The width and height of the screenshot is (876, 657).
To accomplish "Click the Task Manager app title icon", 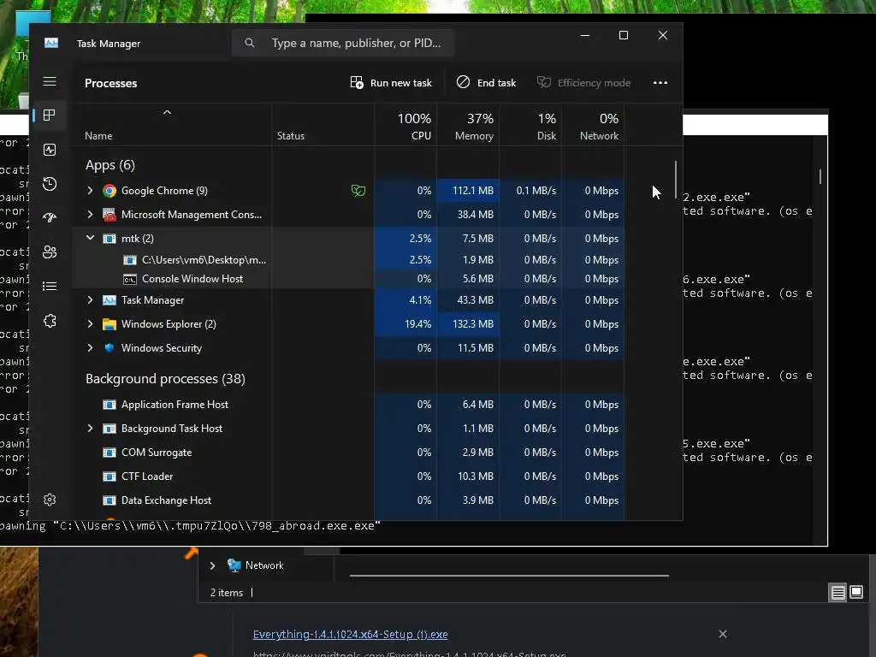I will [x=51, y=43].
